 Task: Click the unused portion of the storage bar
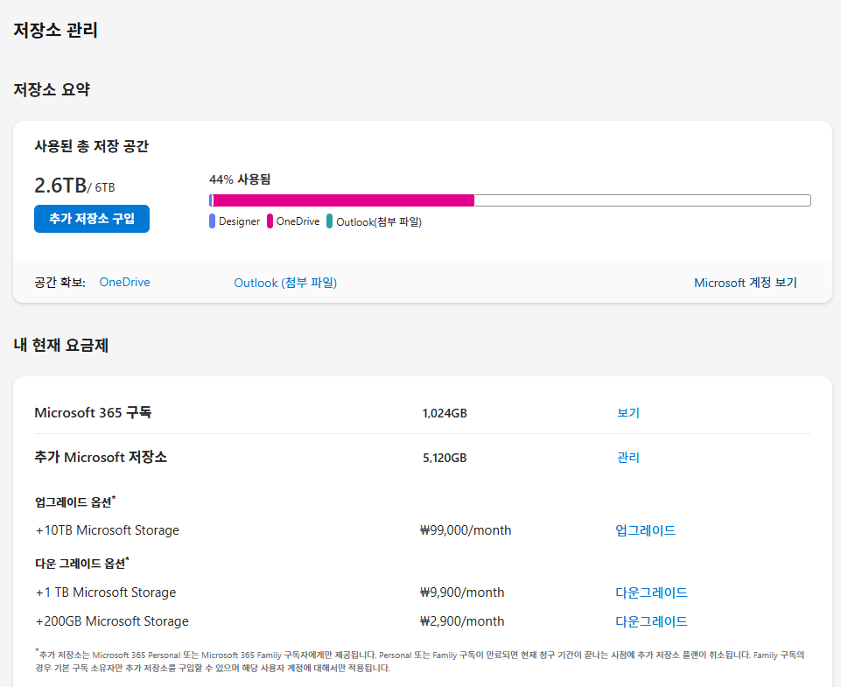642,200
